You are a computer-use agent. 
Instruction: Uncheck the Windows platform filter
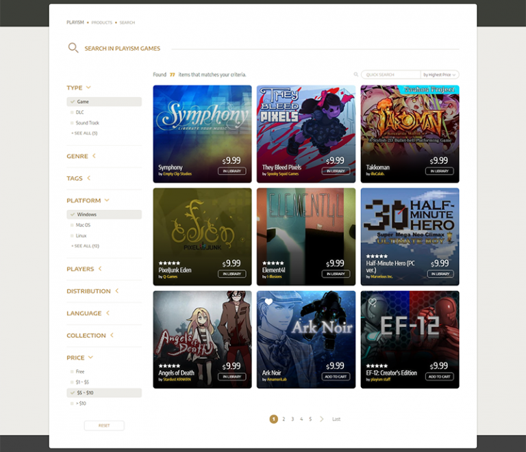(x=104, y=214)
